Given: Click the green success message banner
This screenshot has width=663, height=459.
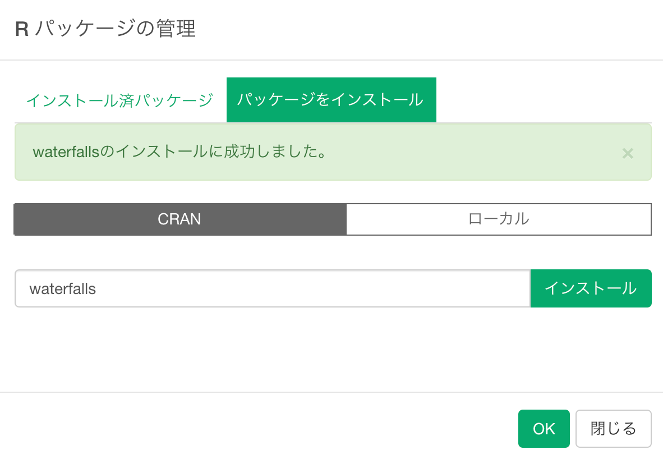Looking at the screenshot, I should coord(333,152).
